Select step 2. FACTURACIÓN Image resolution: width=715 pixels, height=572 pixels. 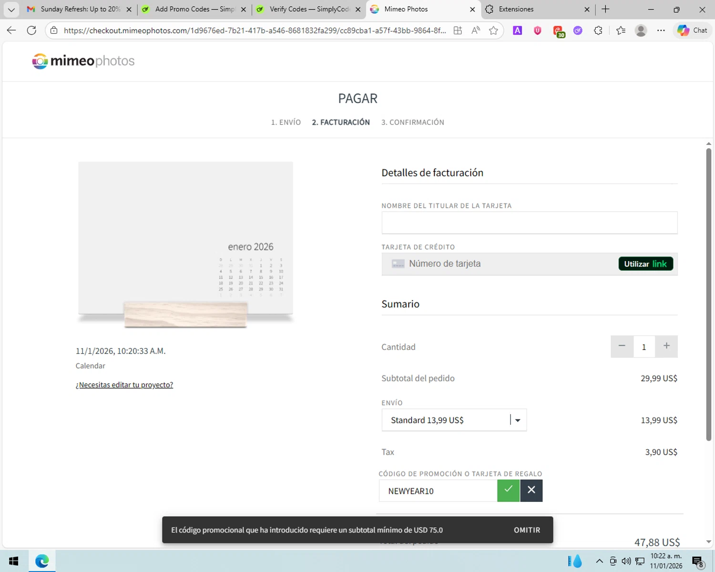point(341,123)
